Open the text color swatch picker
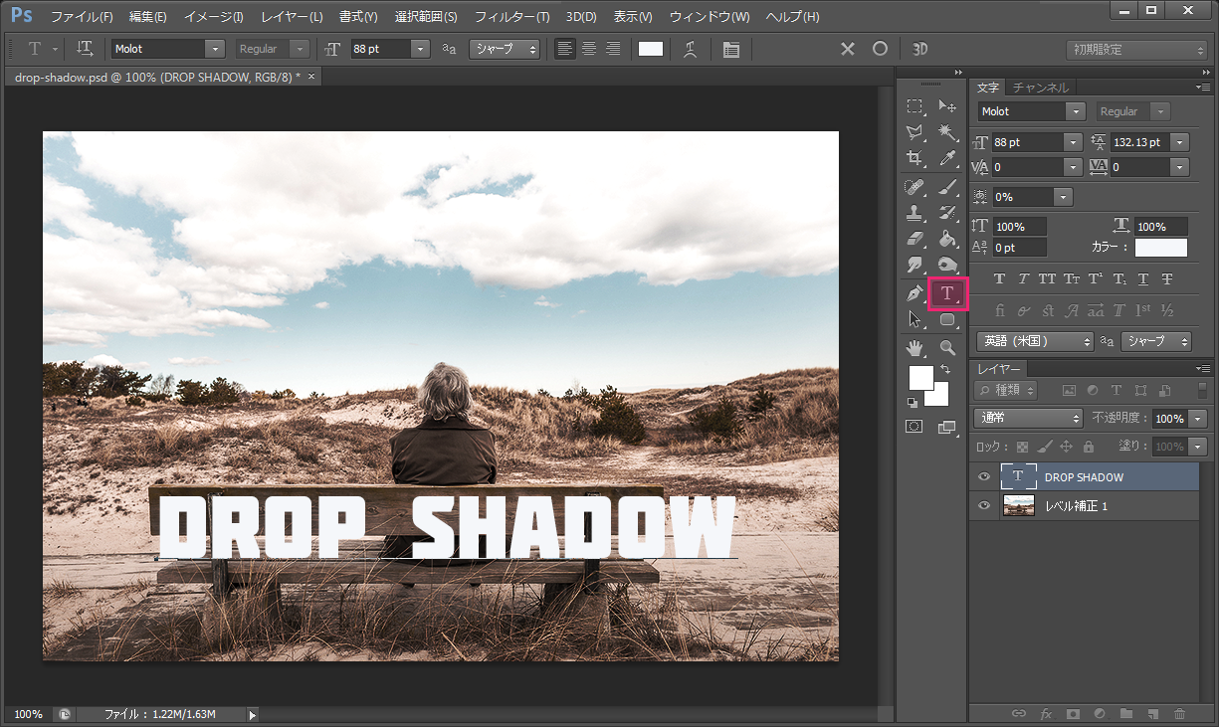The height and width of the screenshot is (727, 1219). click(x=1160, y=248)
